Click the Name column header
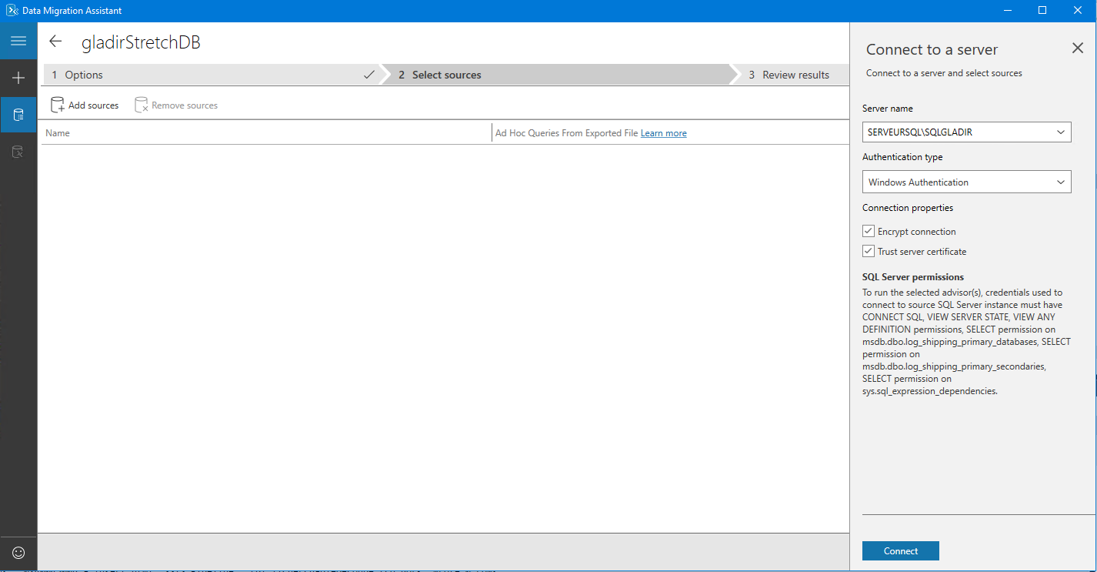This screenshot has width=1097, height=572. 58,133
